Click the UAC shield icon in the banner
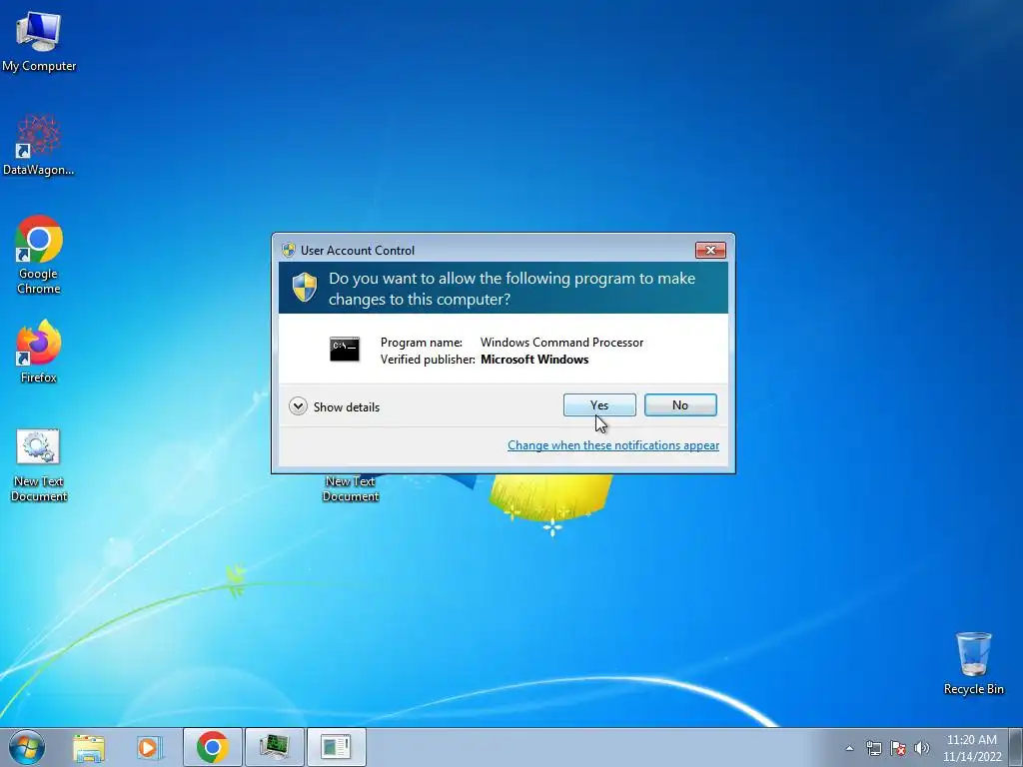Screen dimensions: 1023x767 [304, 288]
